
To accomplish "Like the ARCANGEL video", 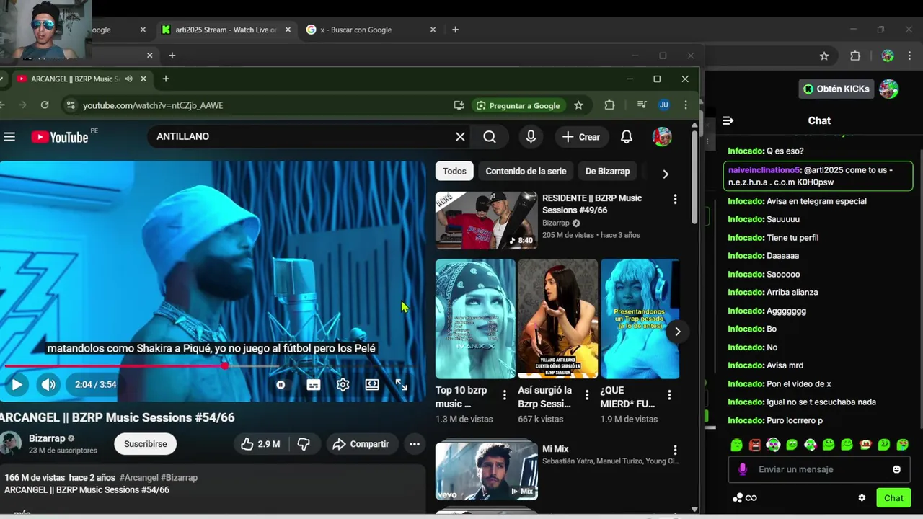I will coord(260,444).
